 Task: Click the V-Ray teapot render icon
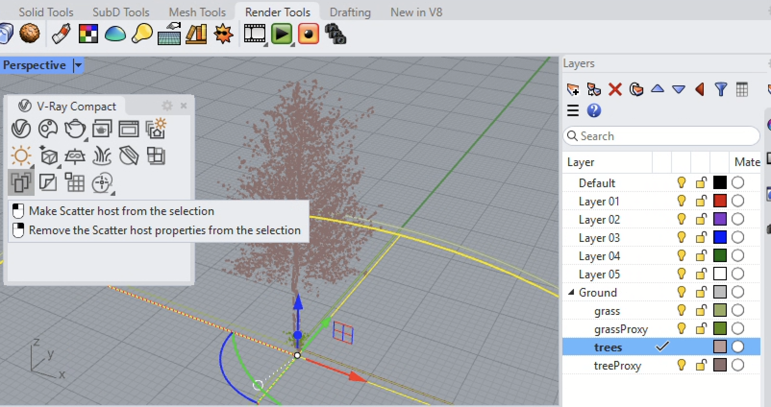click(x=75, y=129)
